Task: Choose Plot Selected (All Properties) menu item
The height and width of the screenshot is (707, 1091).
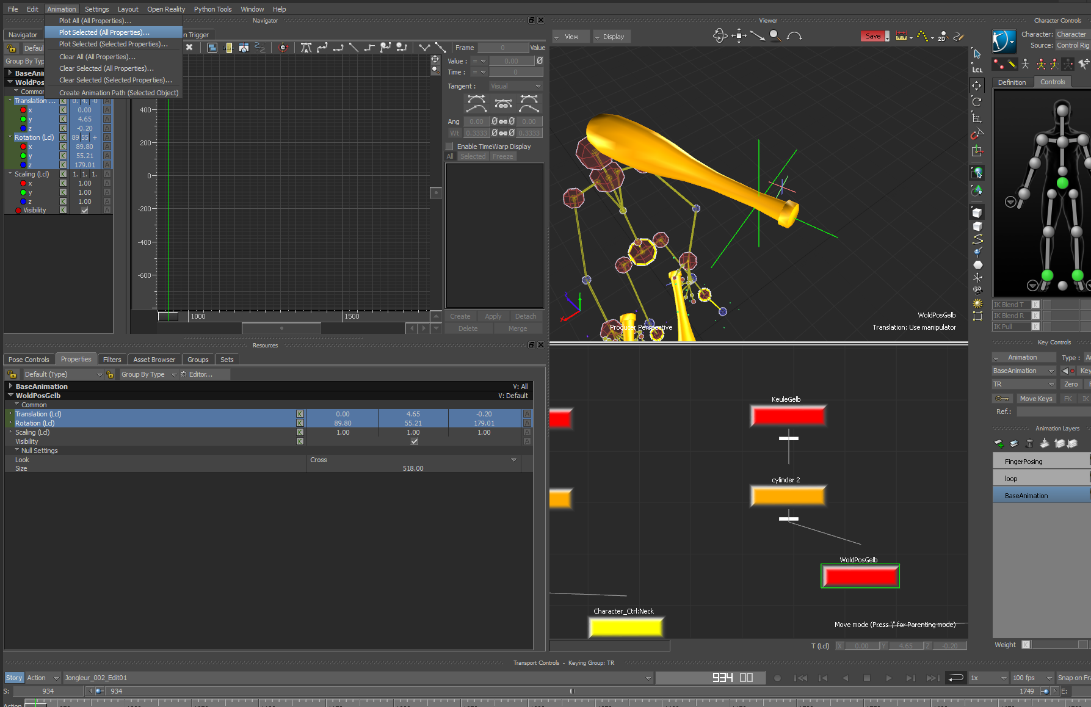Action: tap(104, 32)
